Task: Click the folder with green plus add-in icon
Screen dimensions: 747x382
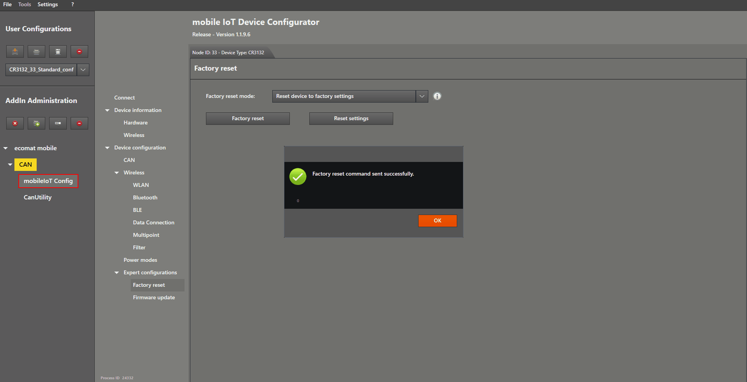Action: point(36,123)
